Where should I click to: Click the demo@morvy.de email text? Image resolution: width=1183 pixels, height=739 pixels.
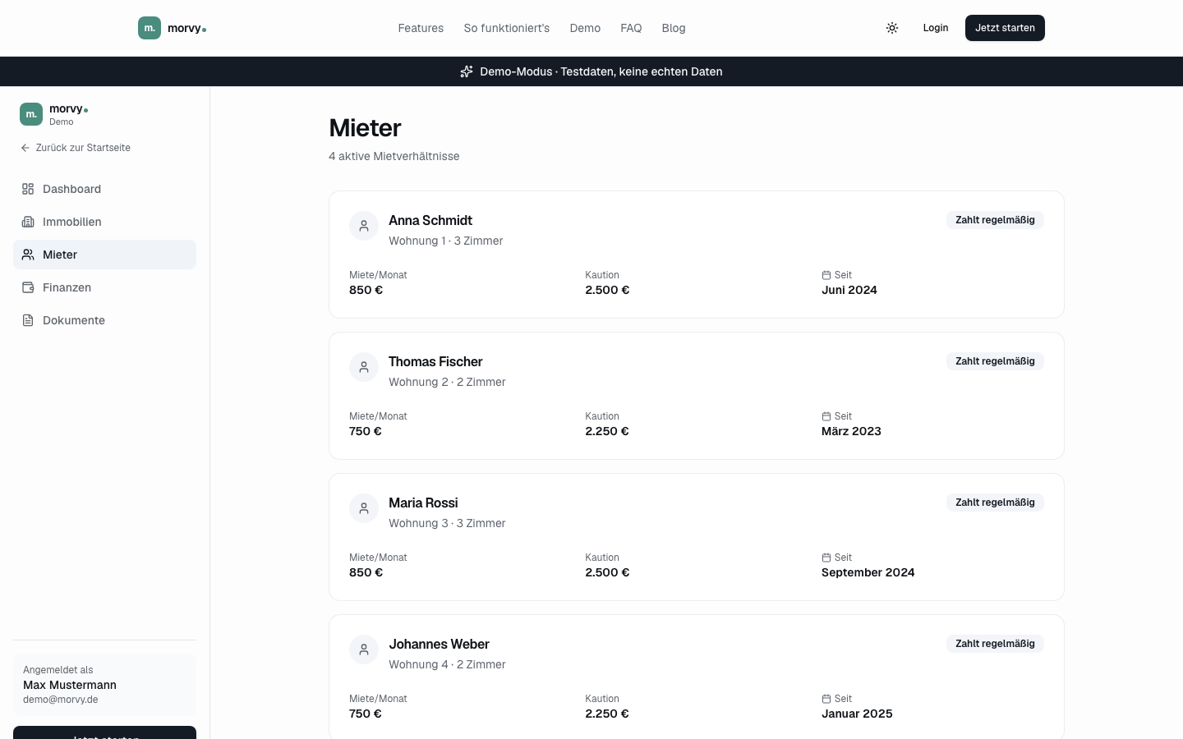(x=61, y=700)
